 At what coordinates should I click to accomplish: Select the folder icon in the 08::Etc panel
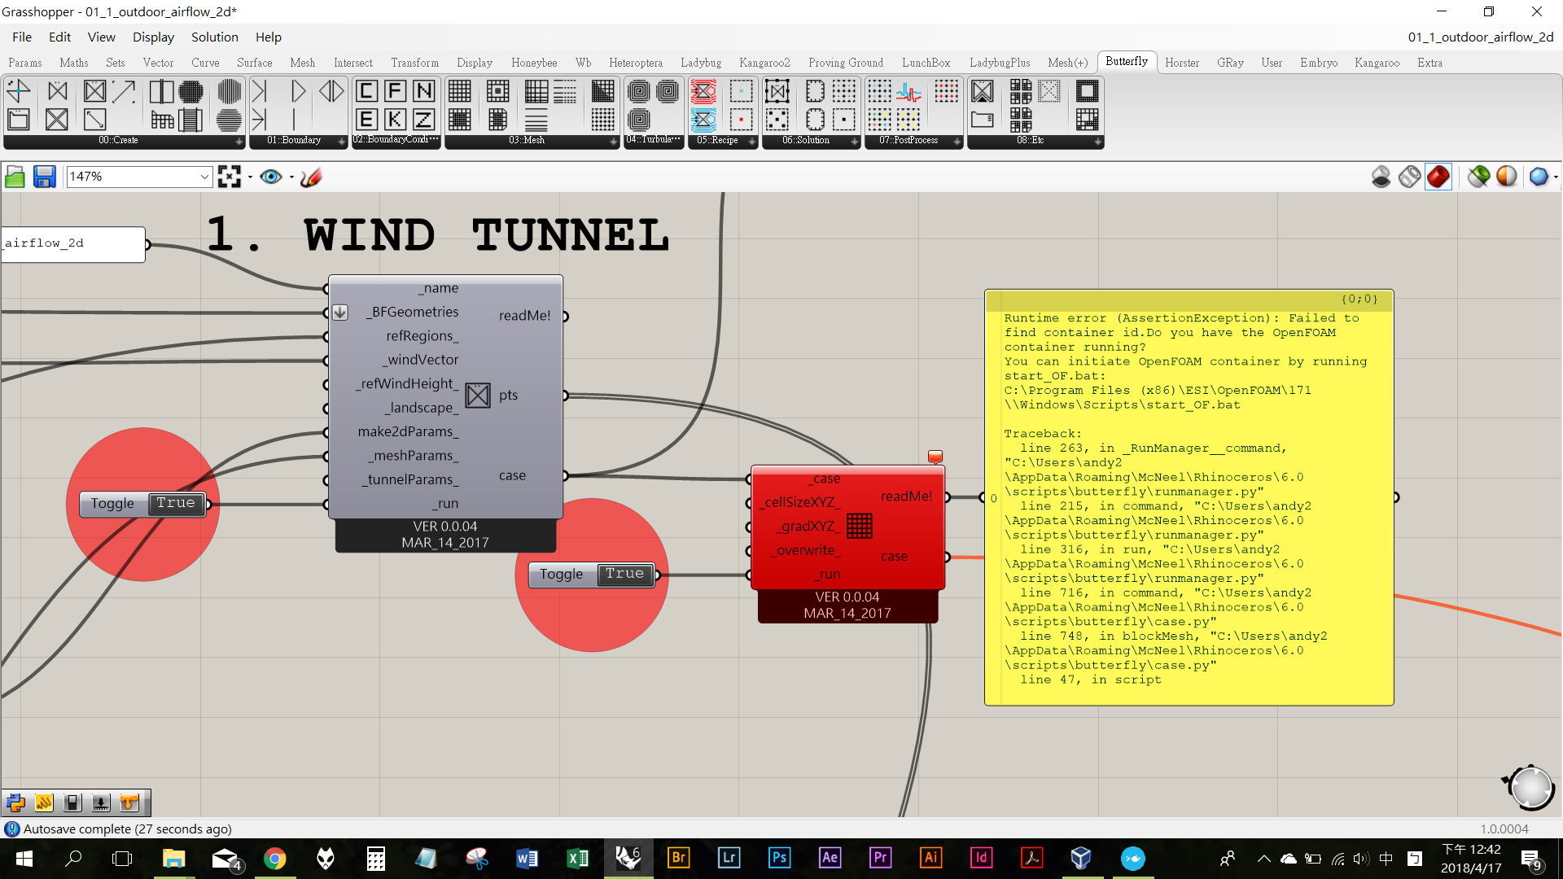tap(983, 119)
